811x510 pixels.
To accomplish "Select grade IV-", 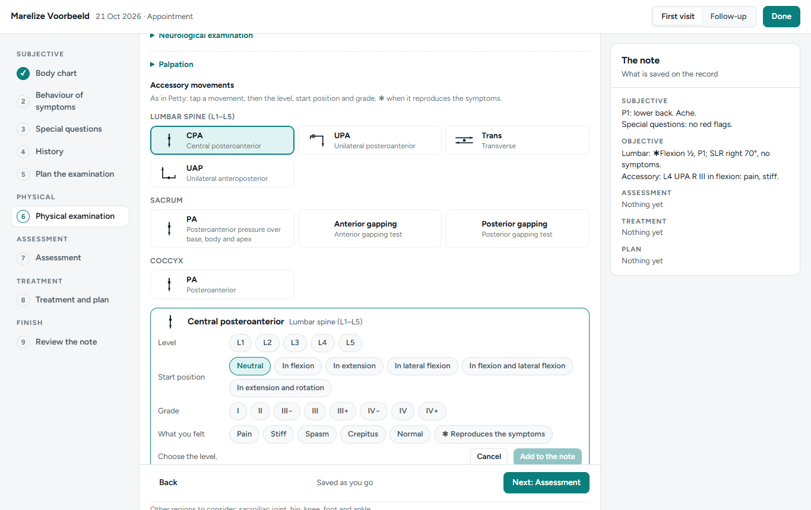I will pos(373,411).
